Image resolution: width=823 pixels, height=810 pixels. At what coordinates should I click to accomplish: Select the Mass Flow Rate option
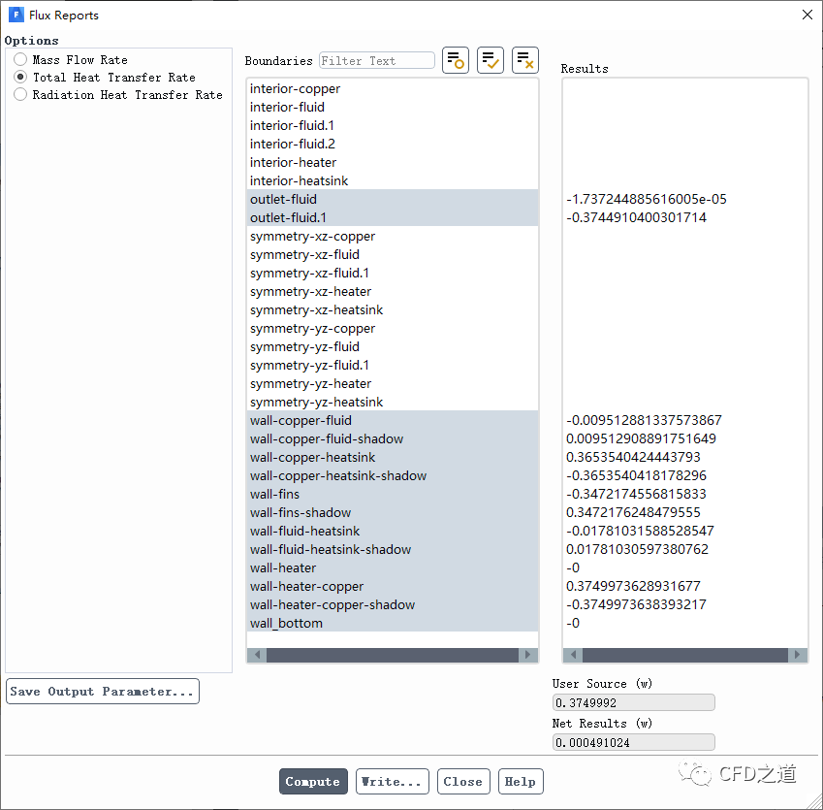(x=20, y=60)
